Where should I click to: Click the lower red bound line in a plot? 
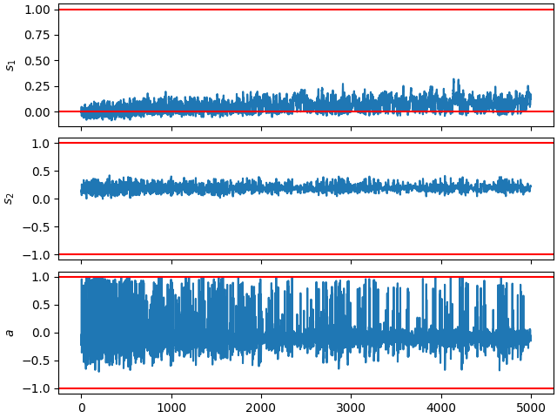(x=305, y=388)
